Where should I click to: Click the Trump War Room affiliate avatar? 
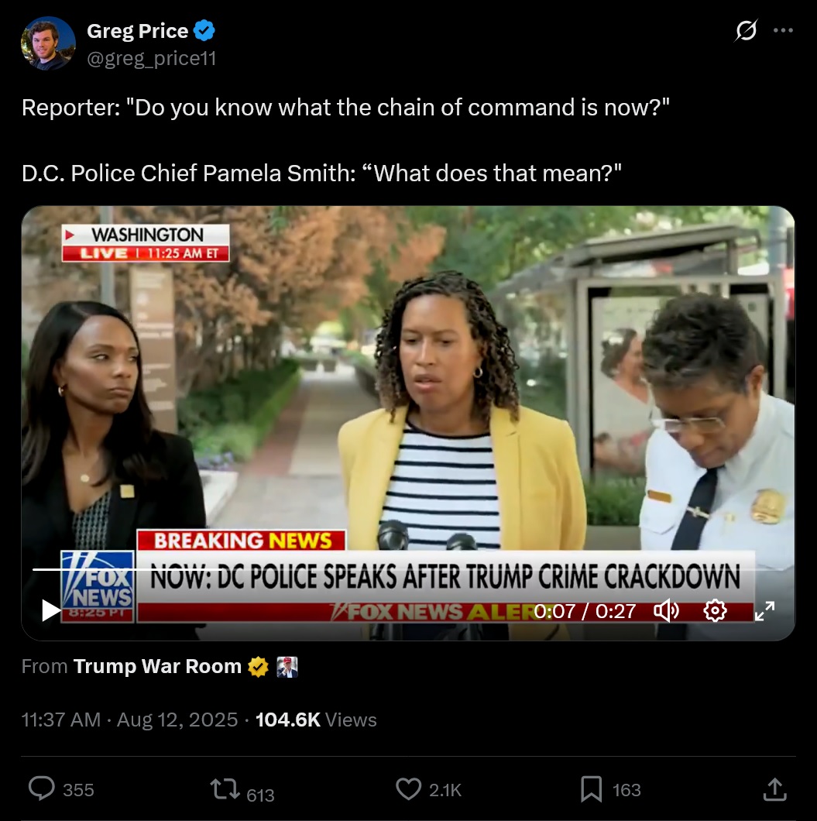(287, 667)
